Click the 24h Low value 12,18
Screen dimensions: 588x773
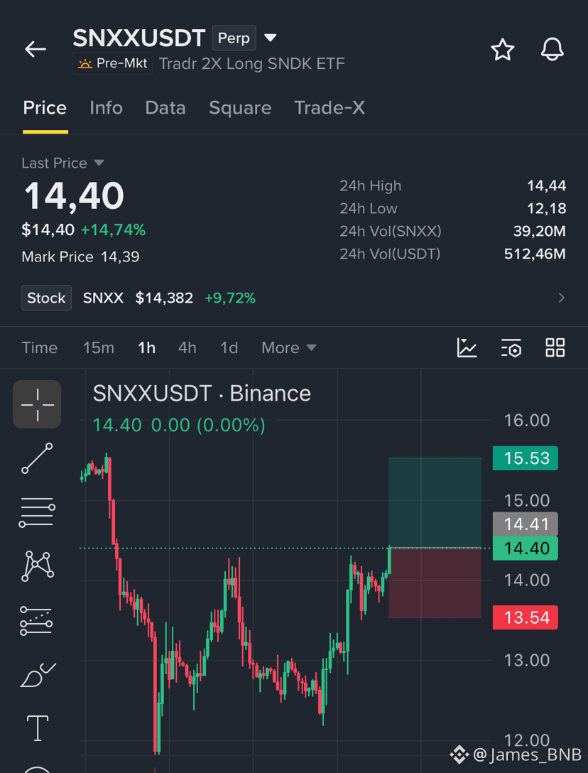[x=547, y=209]
